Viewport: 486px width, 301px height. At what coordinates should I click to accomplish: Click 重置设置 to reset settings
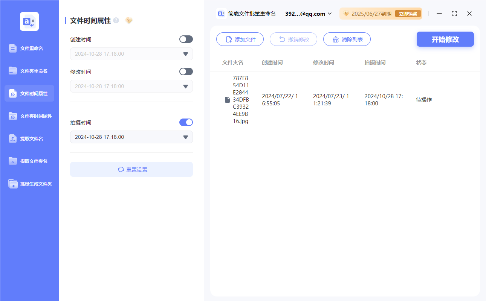[131, 169]
